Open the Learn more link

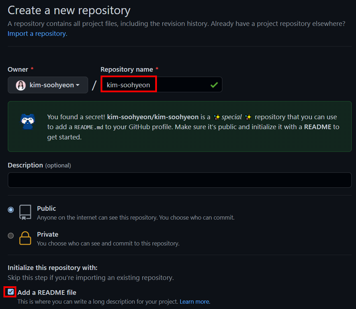(x=195, y=302)
